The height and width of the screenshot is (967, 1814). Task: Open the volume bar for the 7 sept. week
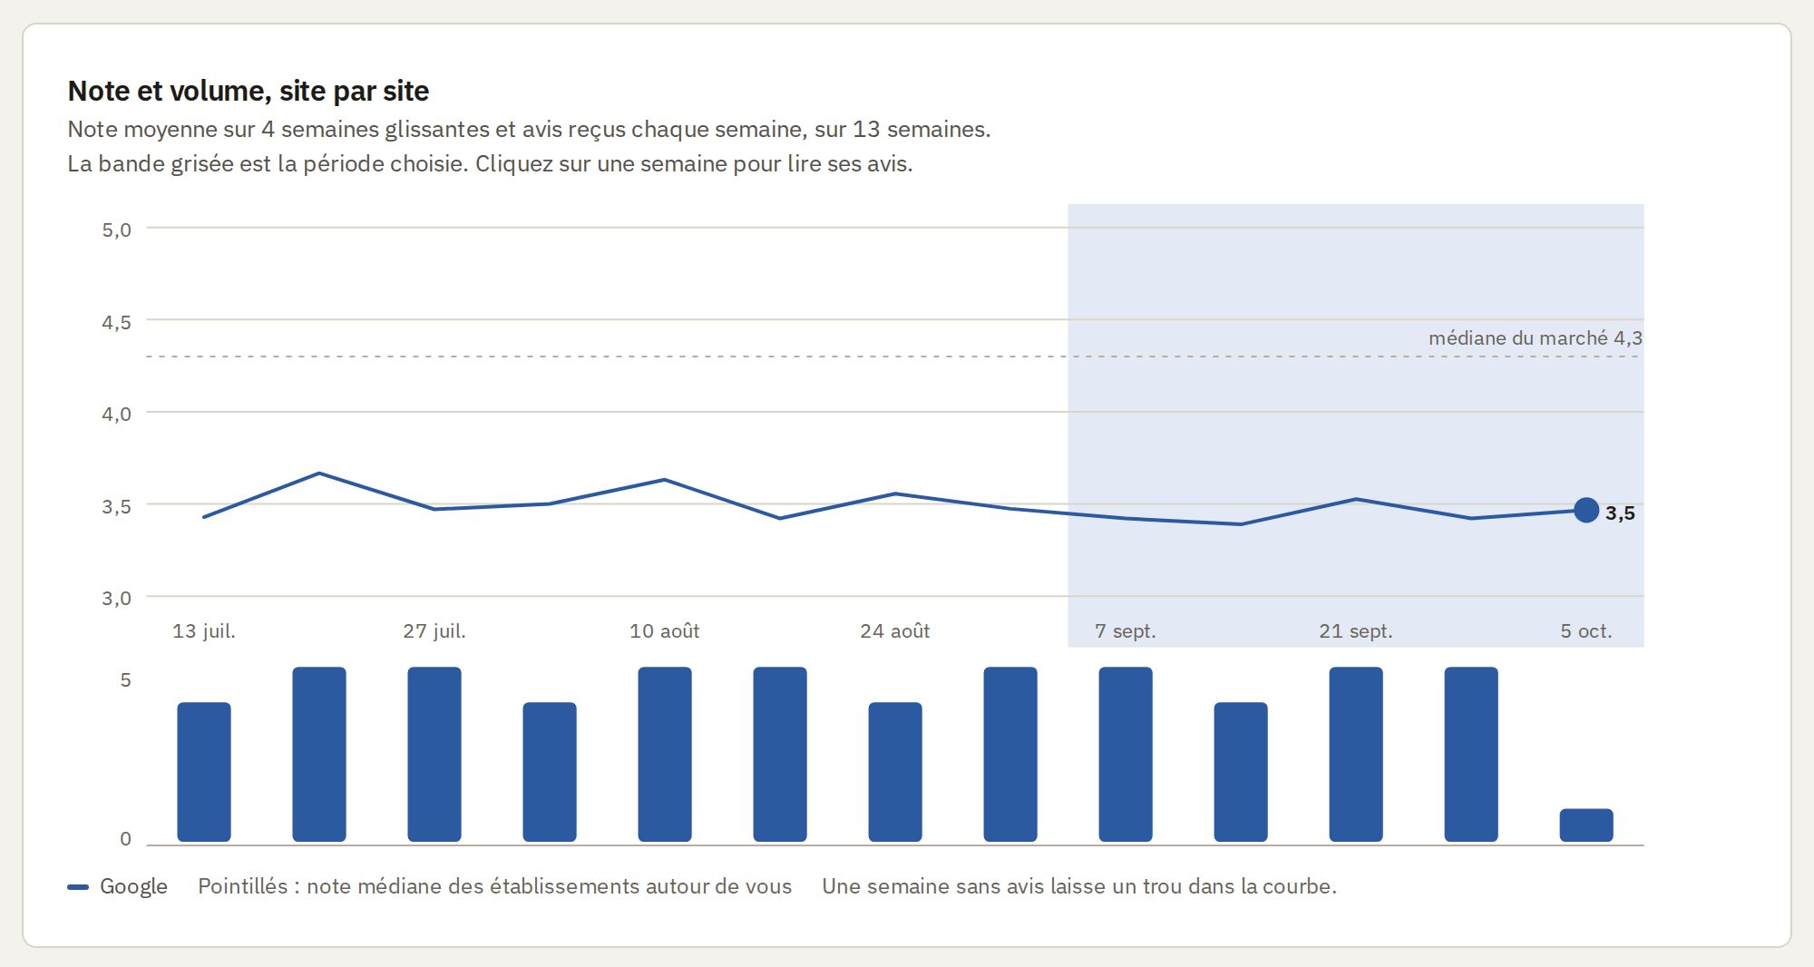1126,755
